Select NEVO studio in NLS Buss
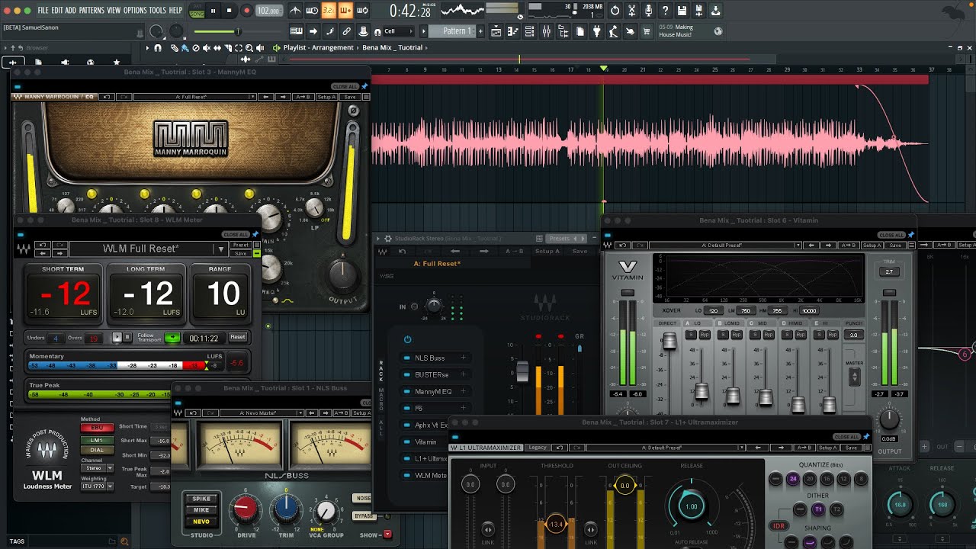This screenshot has height=549, width=976. [201, 522]
